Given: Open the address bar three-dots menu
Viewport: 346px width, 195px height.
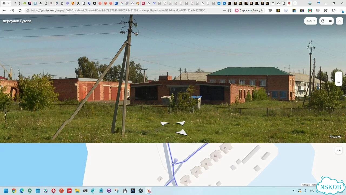Looking at the screenshot, I should [224, 10].
